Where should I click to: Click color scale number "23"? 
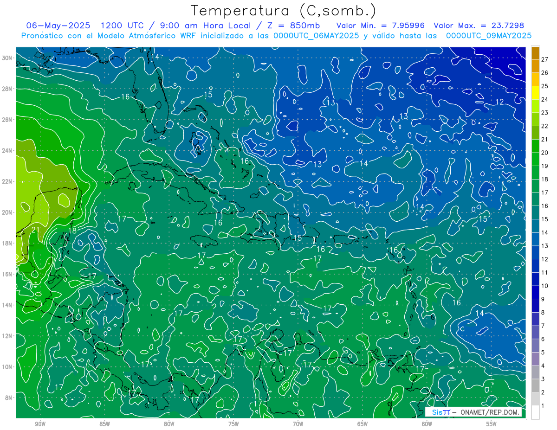point(545,113)
